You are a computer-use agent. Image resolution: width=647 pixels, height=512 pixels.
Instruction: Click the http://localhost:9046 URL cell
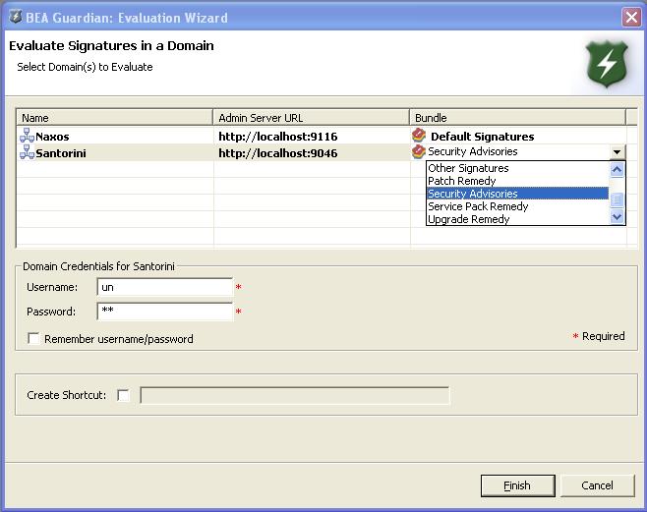point(277,153)
